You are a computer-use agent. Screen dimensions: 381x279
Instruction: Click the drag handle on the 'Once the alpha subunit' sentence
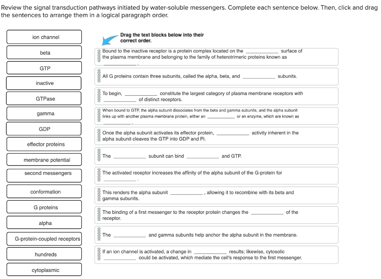click(98, 136)
